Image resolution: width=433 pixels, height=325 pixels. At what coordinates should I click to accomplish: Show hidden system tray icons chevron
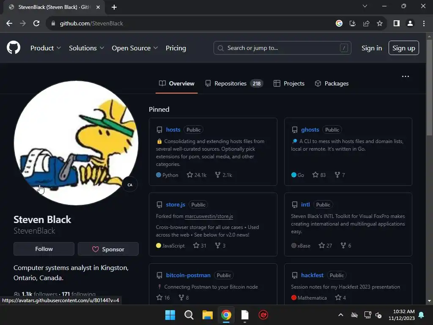coord(341,315)
